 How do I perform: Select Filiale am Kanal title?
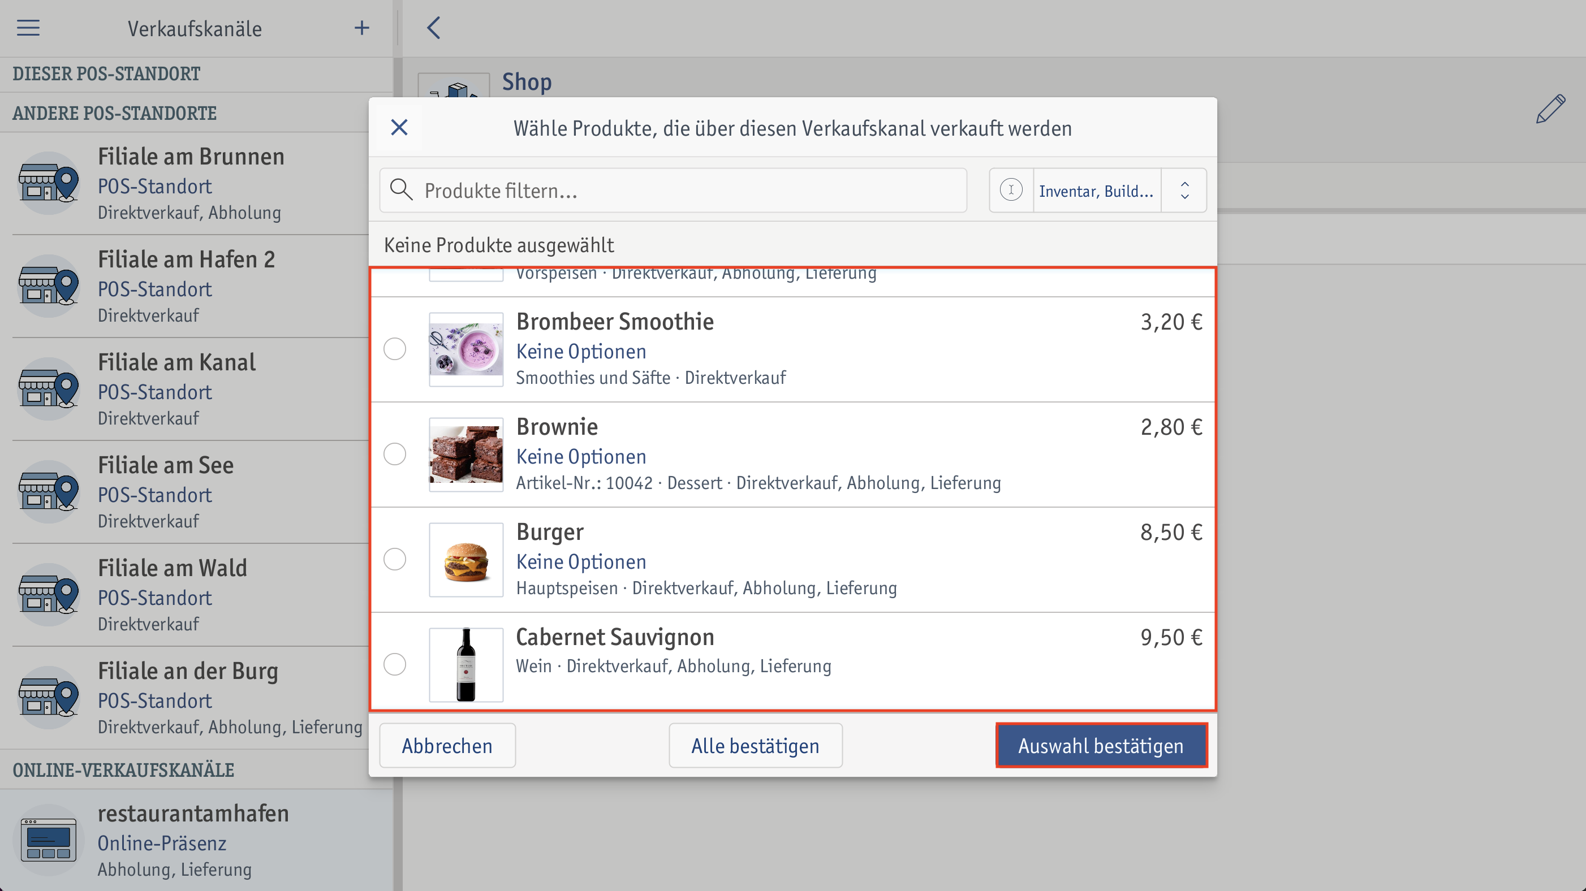(x=176, y=362)
